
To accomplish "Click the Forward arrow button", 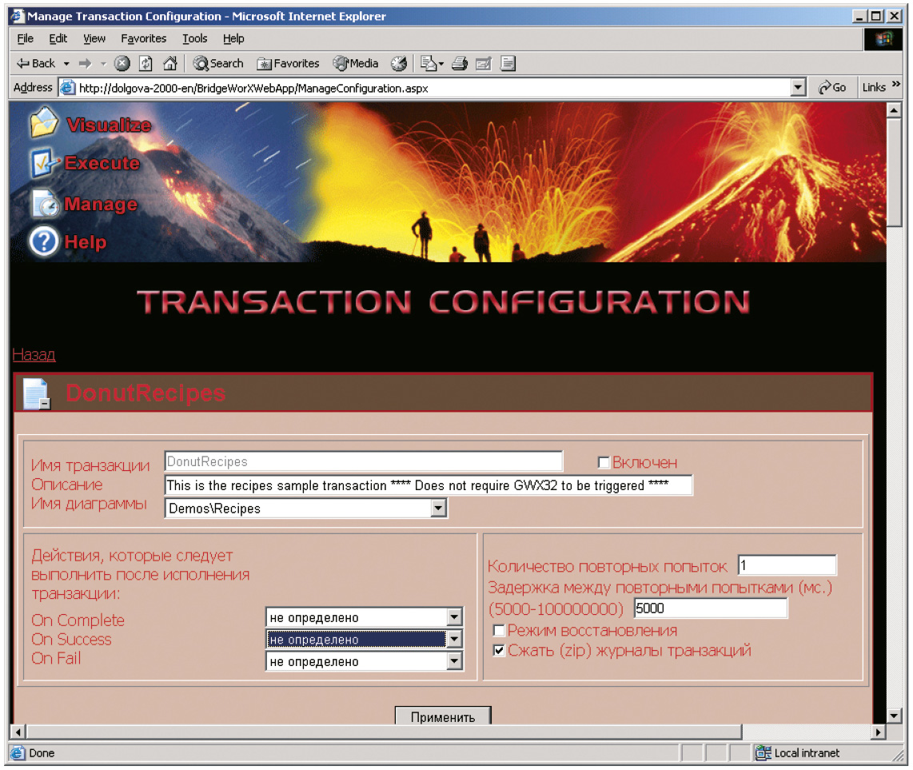I will (x=85, y=63).
